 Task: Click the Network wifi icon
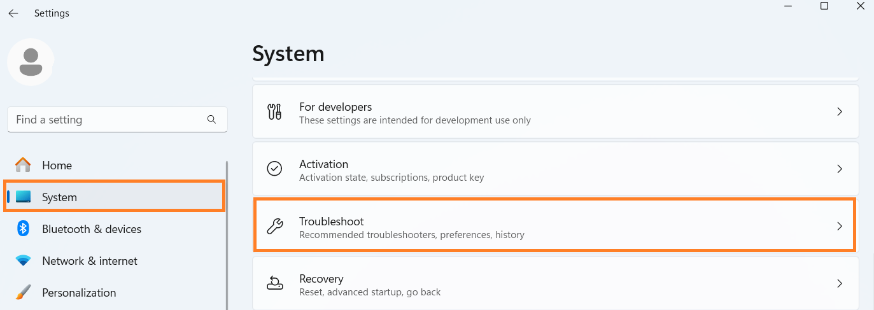pyautogui.click(x=23, y=261)
